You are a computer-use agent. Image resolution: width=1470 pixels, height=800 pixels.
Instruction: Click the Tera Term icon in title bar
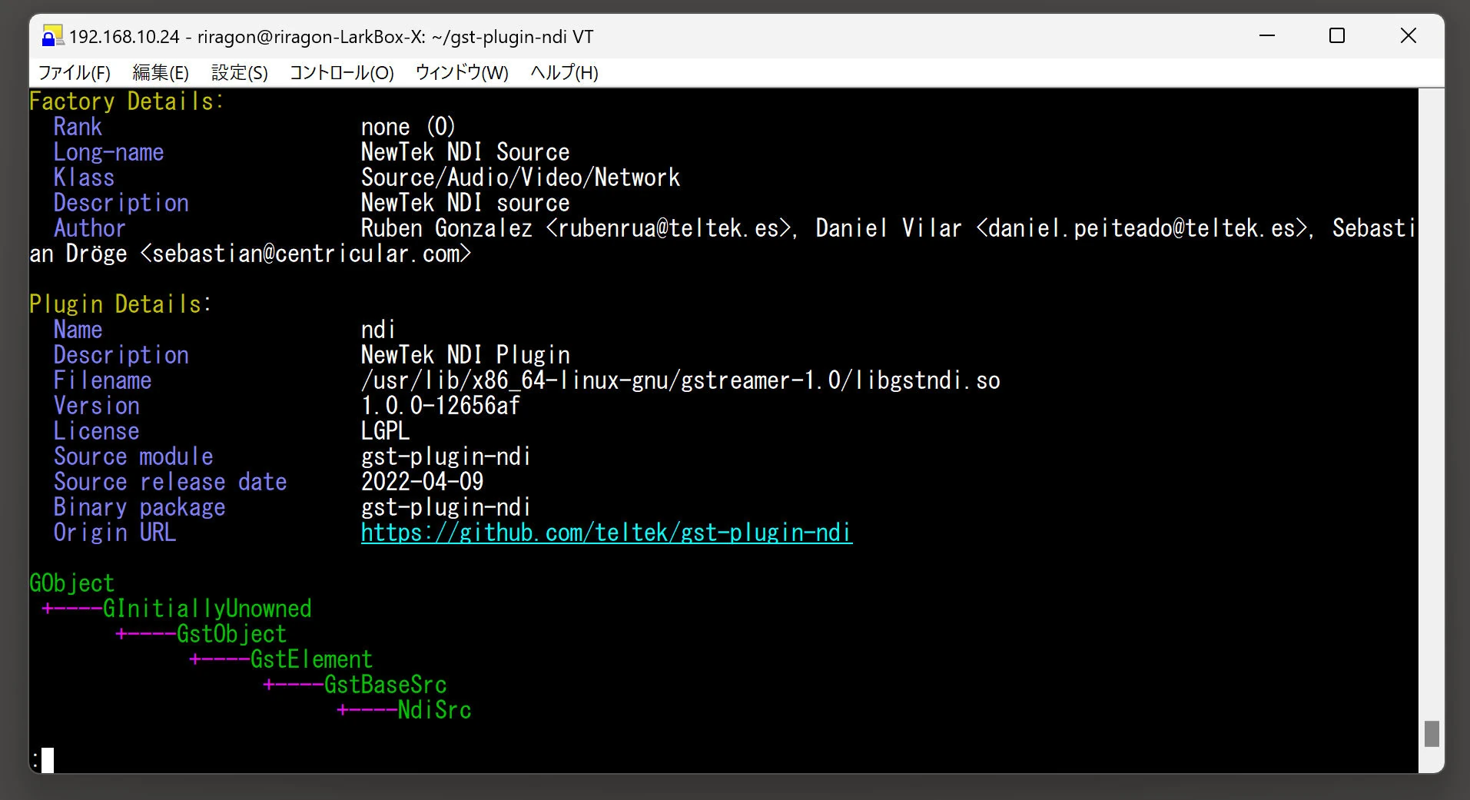tap(51, 36)
